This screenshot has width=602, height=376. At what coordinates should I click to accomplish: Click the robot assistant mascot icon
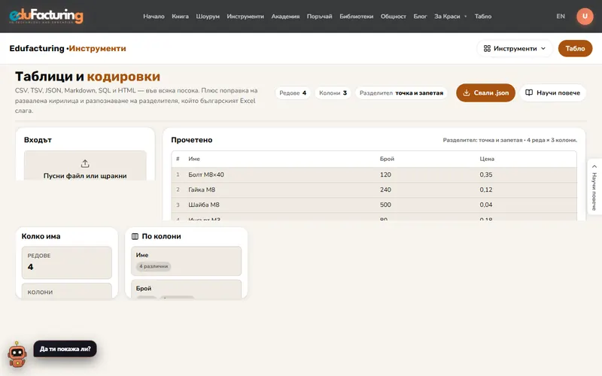pyautogui.click(x=17, y=354)
